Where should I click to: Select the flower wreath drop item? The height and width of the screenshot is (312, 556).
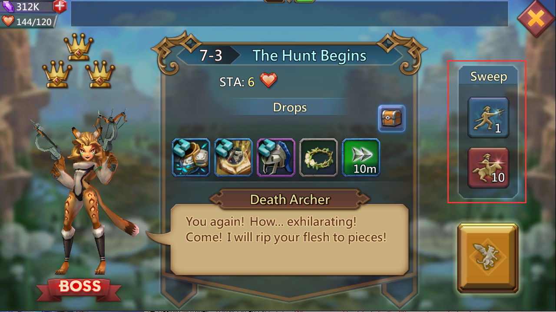pos(318,157)
